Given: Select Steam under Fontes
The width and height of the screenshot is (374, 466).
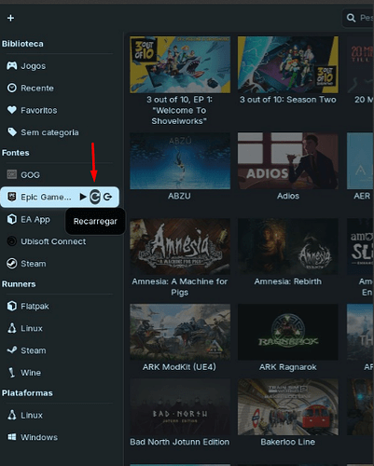Looking at the screenshot, I should [x=59, y=264].
